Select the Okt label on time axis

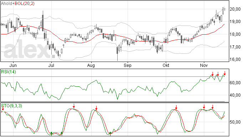click(x=166, y=65)
